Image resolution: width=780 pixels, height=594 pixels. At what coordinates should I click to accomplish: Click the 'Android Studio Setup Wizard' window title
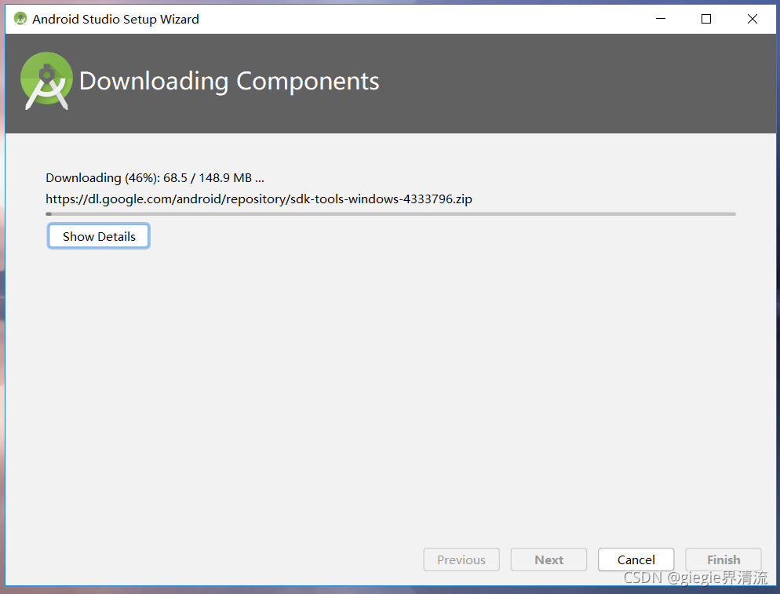[x=115, y=20]
